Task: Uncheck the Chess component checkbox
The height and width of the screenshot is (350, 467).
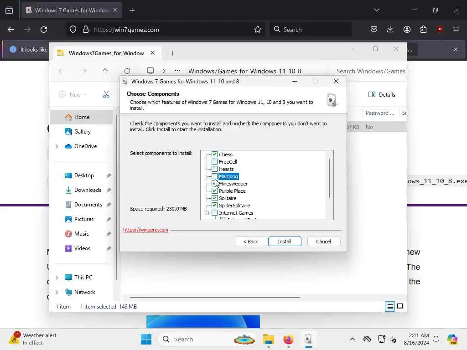Action: click(x=214, y=154)
